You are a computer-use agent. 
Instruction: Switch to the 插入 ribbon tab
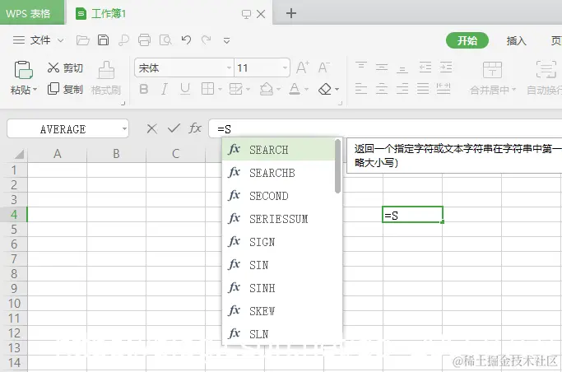(516, 40)
